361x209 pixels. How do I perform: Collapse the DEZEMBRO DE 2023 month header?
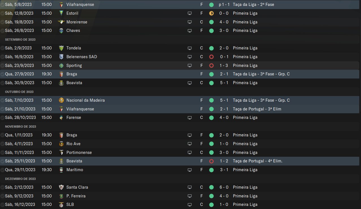tap(20, 179)
